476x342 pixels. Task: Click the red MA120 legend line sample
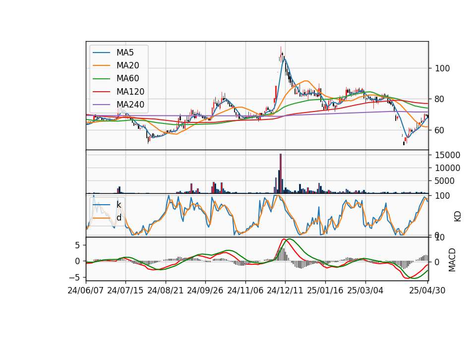(101, 92)
